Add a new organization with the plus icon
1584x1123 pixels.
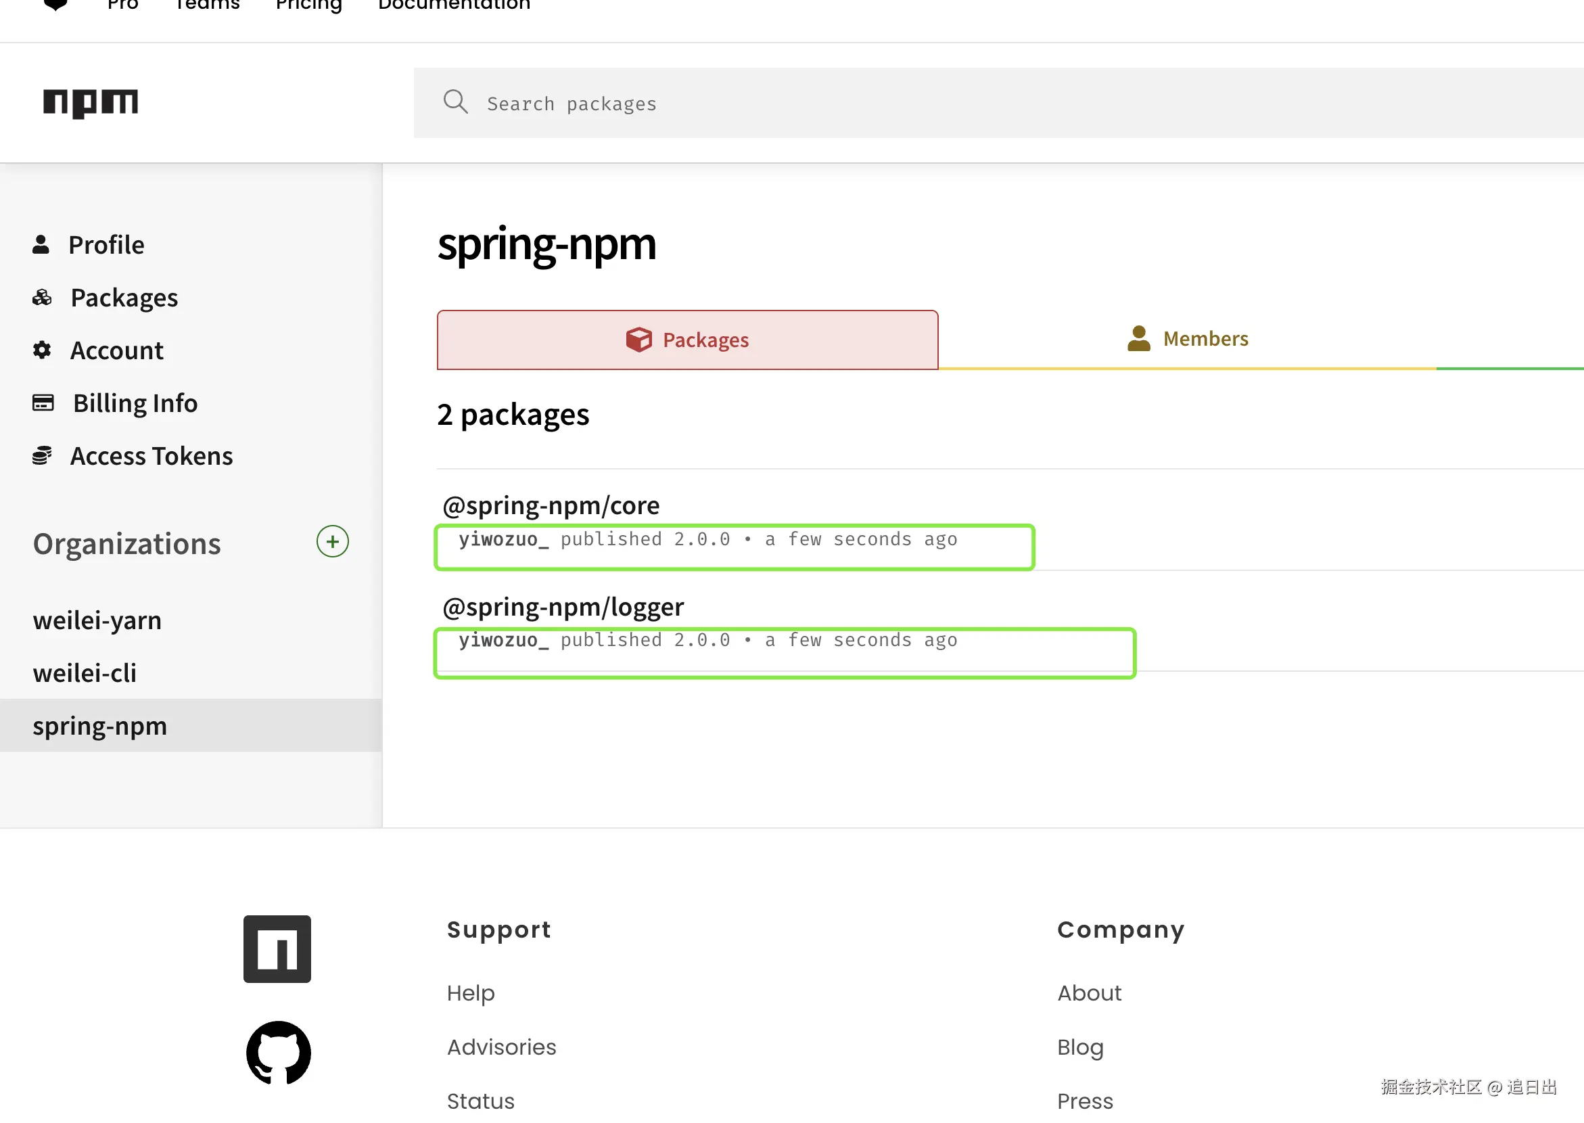pyautogui.click(x=333, y=541)
